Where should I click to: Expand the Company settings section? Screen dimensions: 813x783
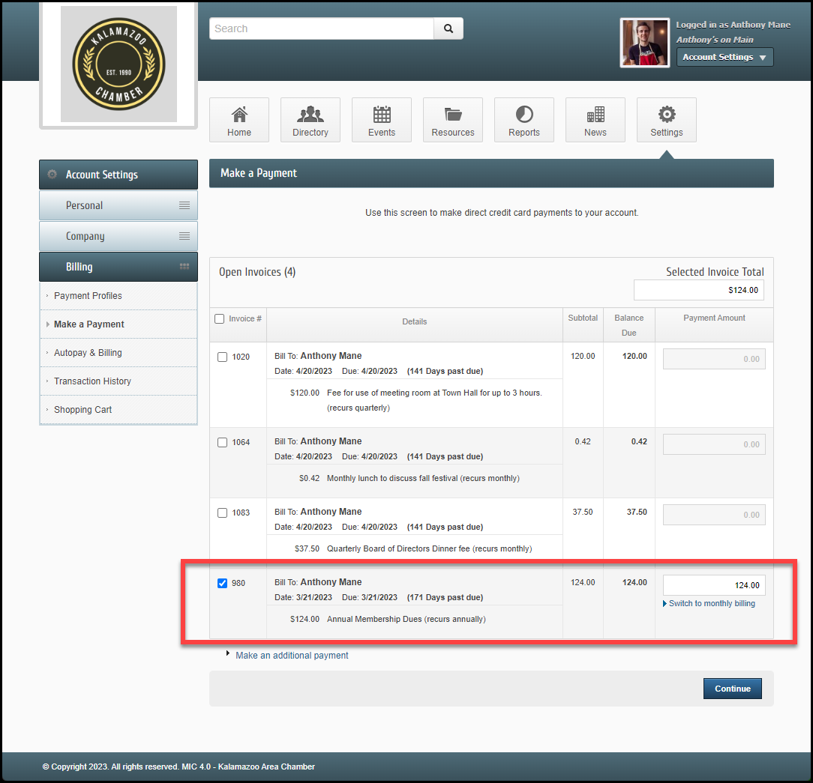pos(118,236)
